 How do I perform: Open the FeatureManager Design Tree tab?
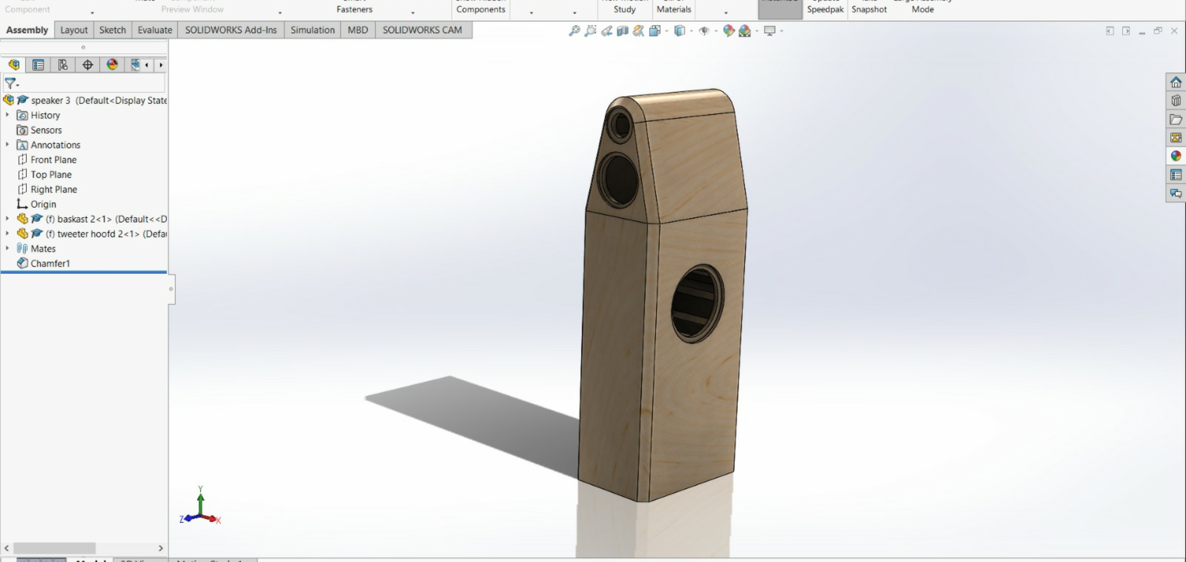(x=14, y=65)
